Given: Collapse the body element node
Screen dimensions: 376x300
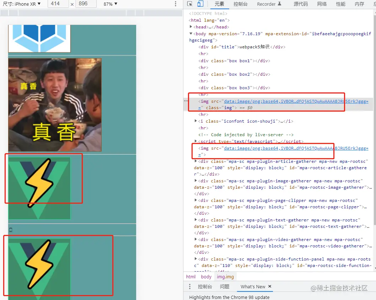Looking at the screenshot, I should point(191,33).
